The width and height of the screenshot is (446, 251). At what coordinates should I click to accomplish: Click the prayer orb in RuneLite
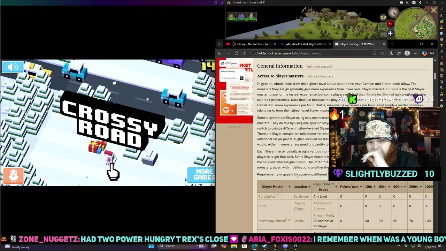click(x=390, y=33)
